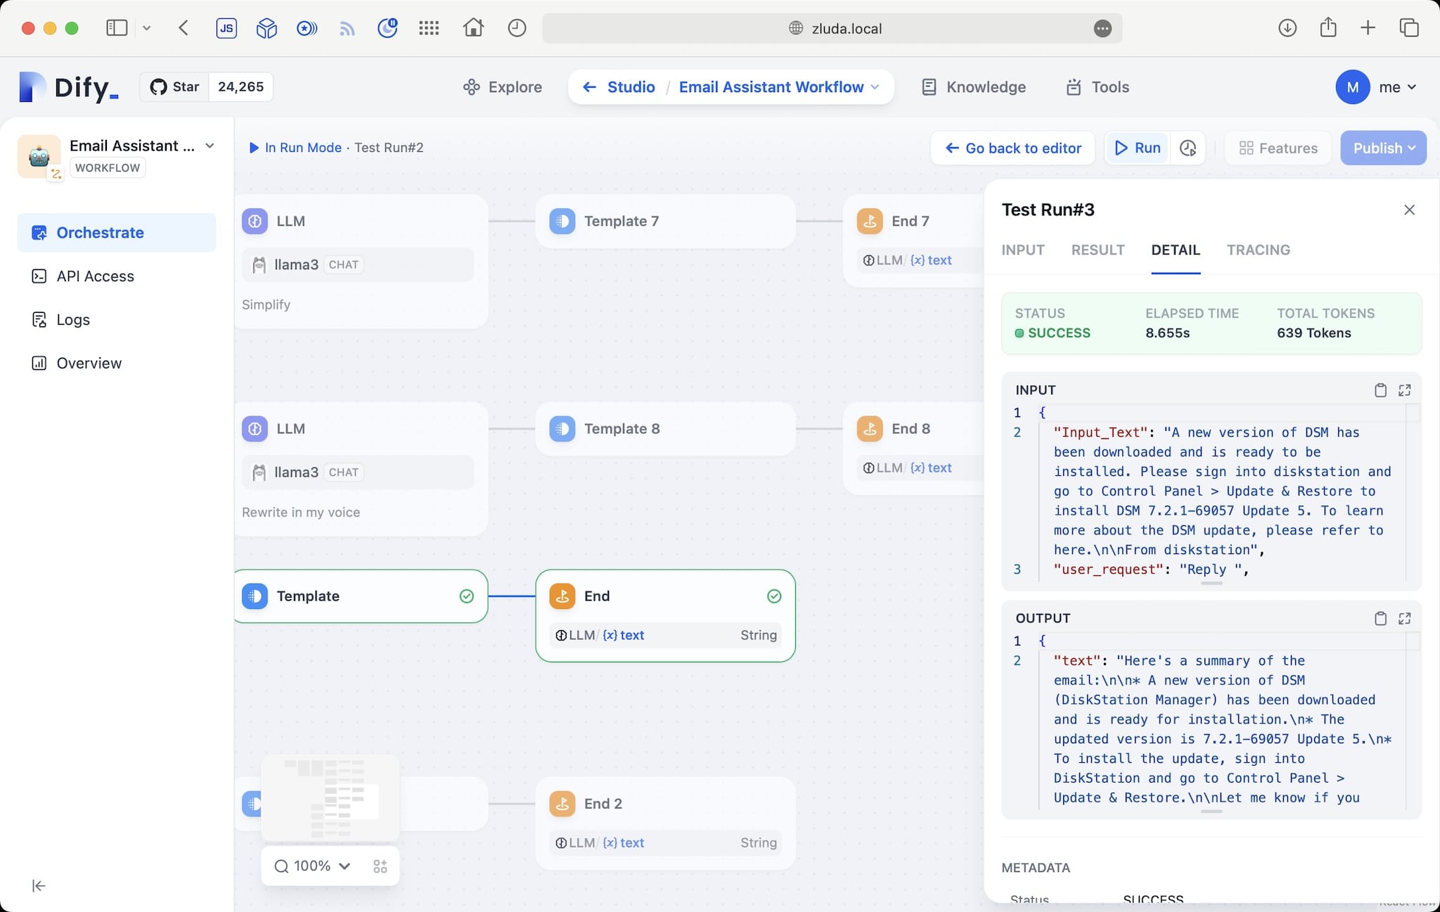The height and width of the screenshot is (912, 1440).
Task: Click the Run button
Action: tap(1138, 148)
